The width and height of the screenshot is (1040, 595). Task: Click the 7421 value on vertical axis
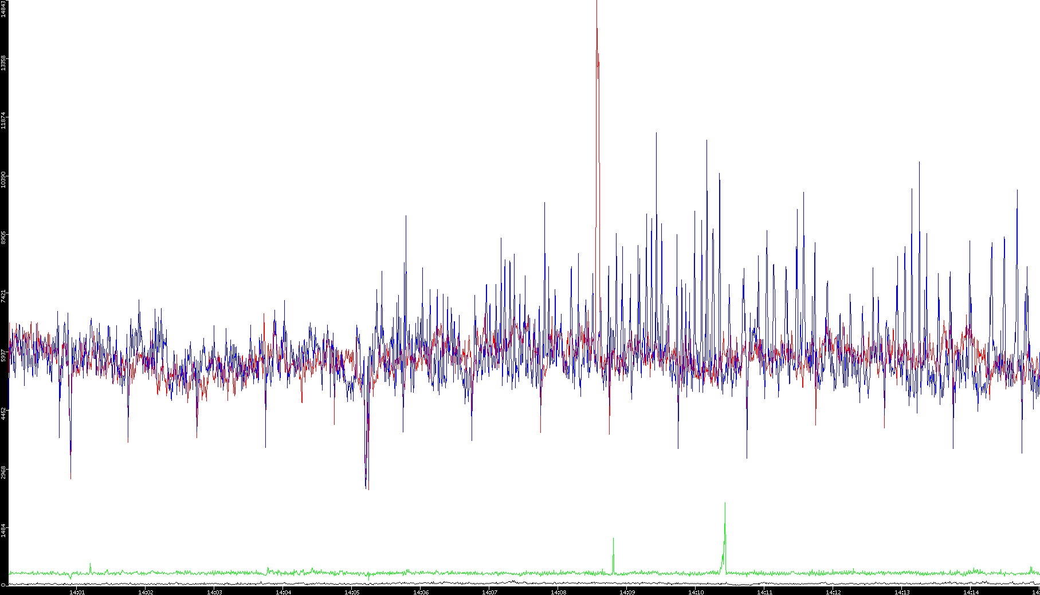3,297
